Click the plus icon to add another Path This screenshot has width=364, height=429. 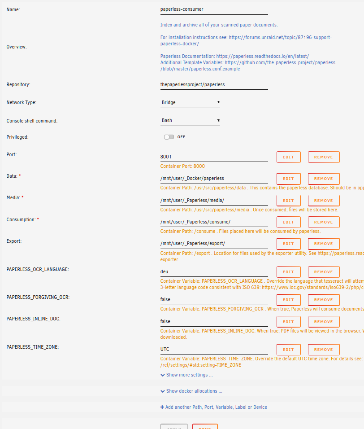pos(162,407)
